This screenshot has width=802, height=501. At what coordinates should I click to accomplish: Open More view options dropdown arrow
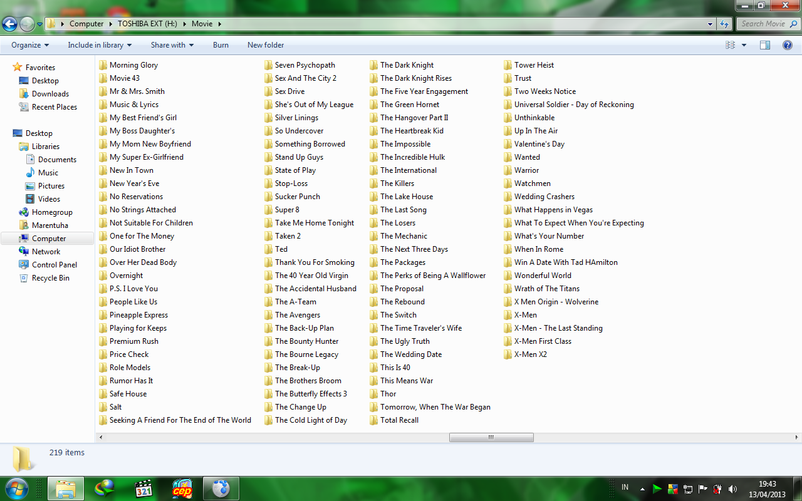pos(744,45)
